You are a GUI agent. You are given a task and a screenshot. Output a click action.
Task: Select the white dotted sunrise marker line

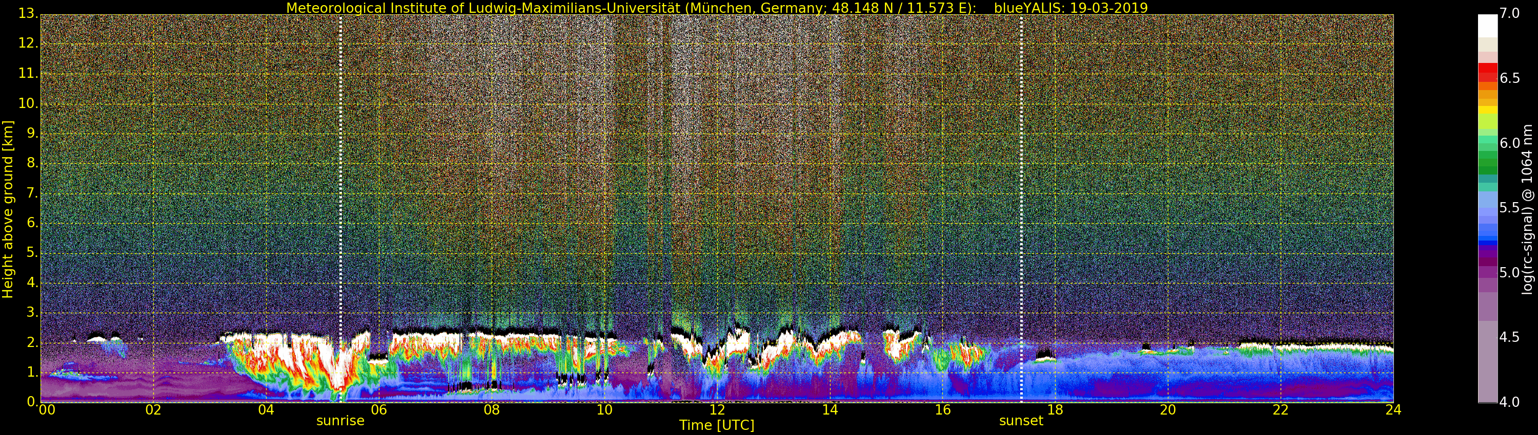click(340, 209)
